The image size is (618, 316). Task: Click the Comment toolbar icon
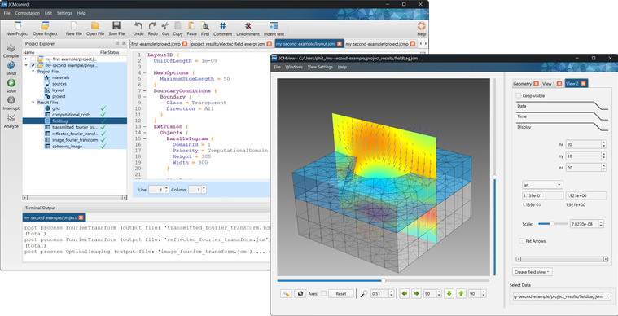pyautogui.click(x=222, y=26)
